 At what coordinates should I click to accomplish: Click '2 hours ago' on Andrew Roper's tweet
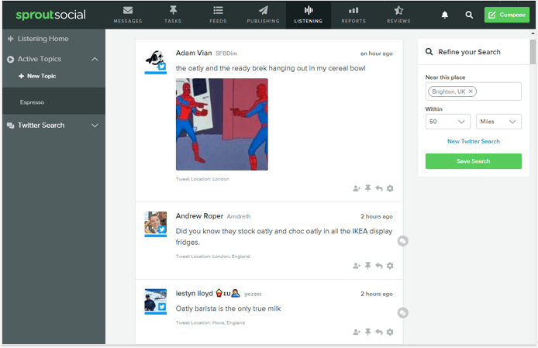click(x=377, y=216)
